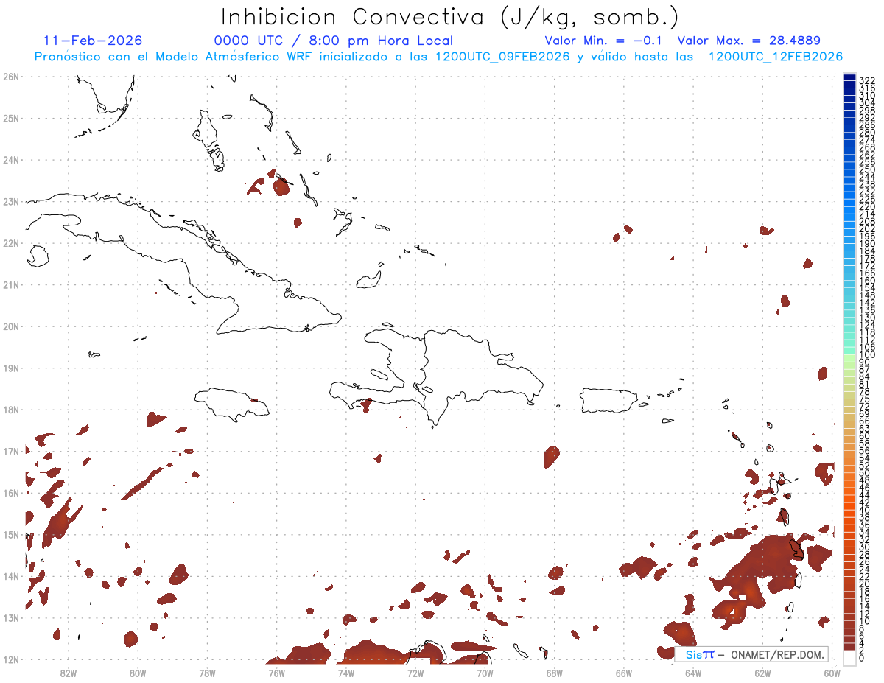The image size is (884, 683).
Task: Click the pale green swatch beside 100
Action: pos(849,357)
